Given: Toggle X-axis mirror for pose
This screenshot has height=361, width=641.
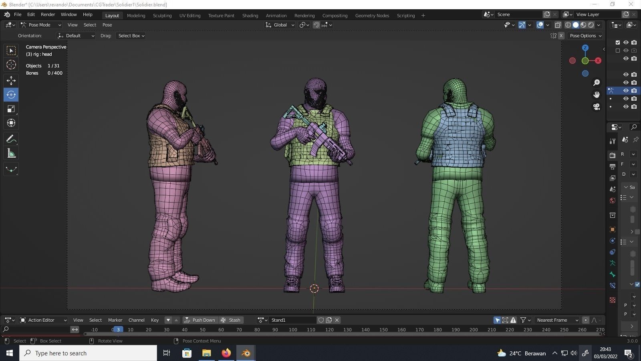Looking at the screenshot, I should pyautogui.click(x=561, y=36).
